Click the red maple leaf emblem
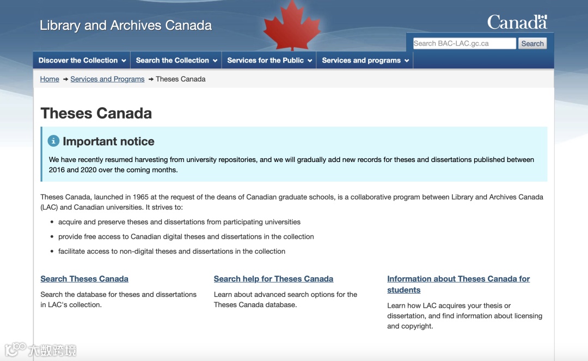 pos(292,26)
